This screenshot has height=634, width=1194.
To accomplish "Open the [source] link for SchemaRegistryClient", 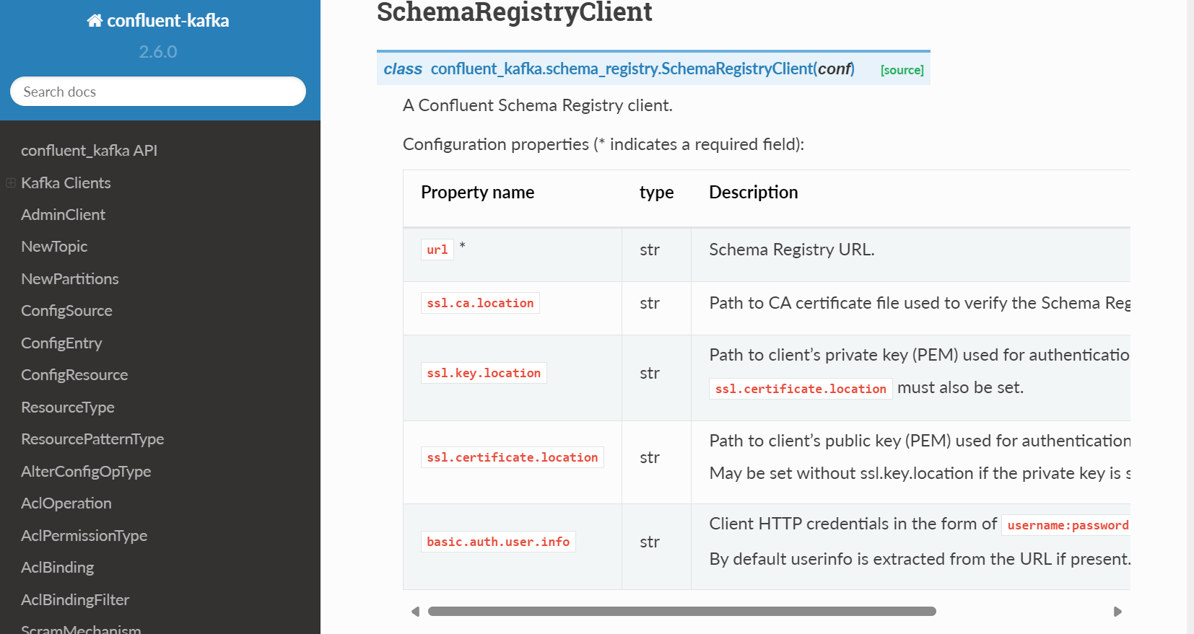I will coord(902,70).
